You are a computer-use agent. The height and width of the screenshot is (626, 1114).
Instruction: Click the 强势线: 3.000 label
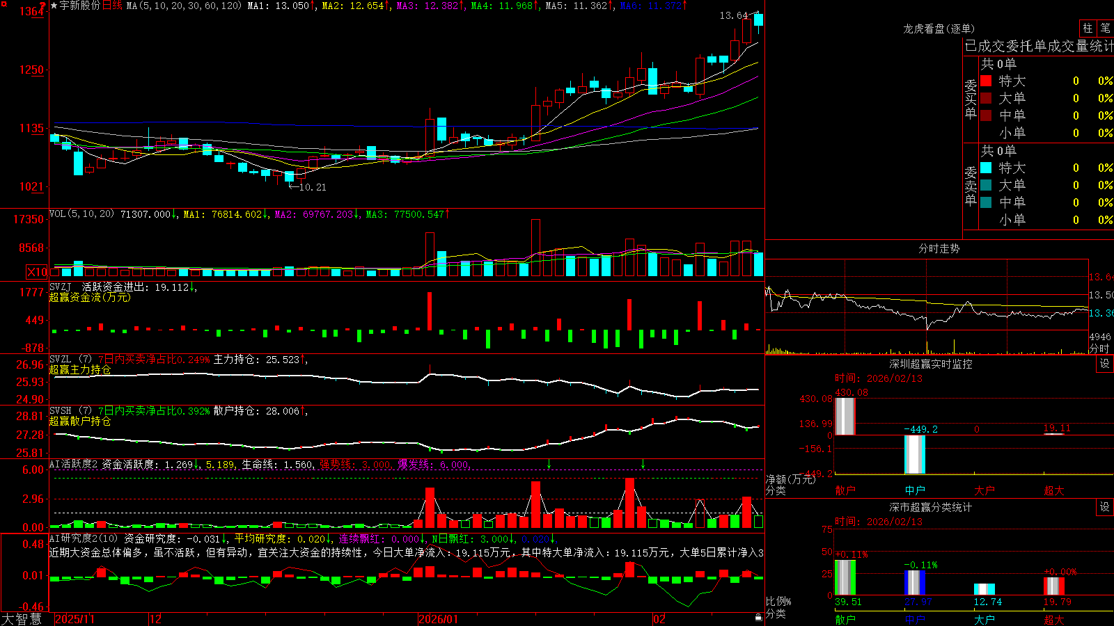(355, 465)
